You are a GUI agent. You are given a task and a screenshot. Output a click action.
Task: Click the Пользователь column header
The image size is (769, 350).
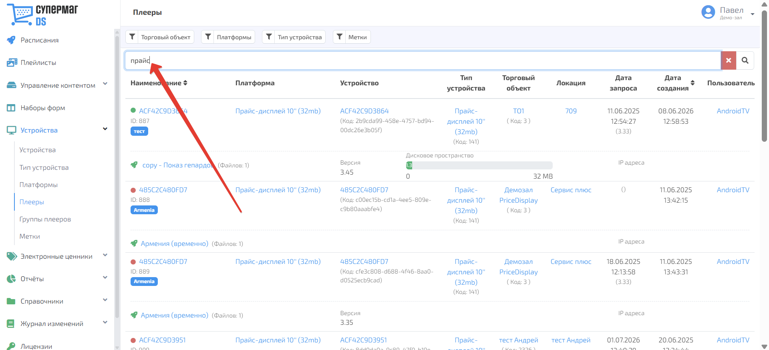731,83
